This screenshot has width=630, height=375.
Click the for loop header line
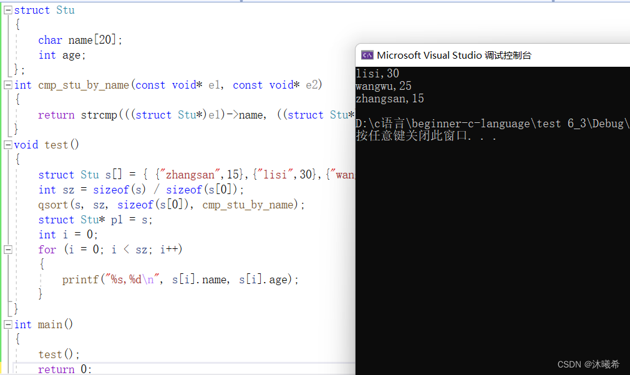110,250
